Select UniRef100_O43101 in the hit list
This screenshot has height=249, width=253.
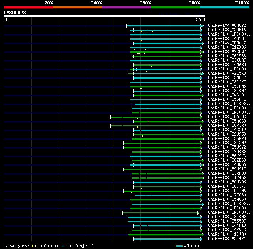[x=227, y=95]
